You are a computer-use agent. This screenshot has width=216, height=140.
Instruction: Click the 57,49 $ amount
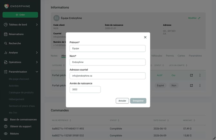[187, 129]
